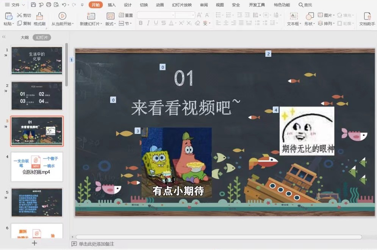The image size is (377, 250).
Task: Toggle left text alignment
Action: tap(218, 23)
